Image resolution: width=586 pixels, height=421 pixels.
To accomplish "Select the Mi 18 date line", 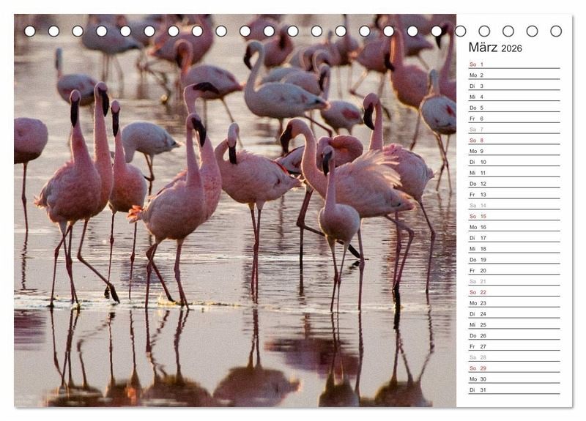I will [513, 249].
